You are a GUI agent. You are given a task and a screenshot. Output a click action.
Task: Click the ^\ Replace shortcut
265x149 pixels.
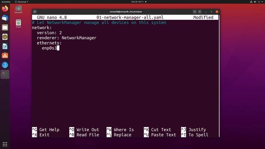(119, 135)
